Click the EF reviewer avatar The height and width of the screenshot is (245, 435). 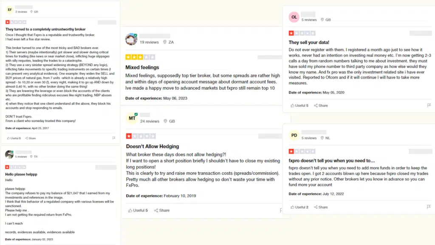click(9, 10)
